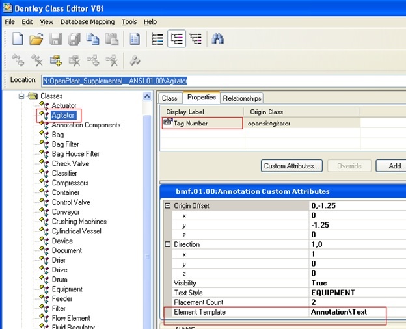Switch to the Class tab
The height and width of the screenshot is (329, 406).
(170, 98)
